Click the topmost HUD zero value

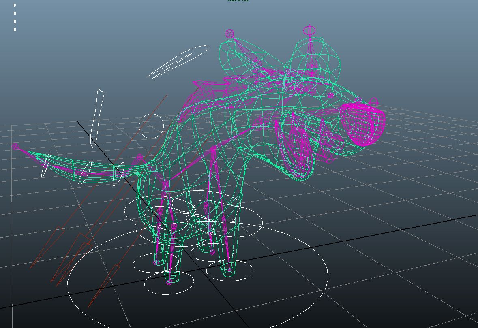click(x=15, y=5)
